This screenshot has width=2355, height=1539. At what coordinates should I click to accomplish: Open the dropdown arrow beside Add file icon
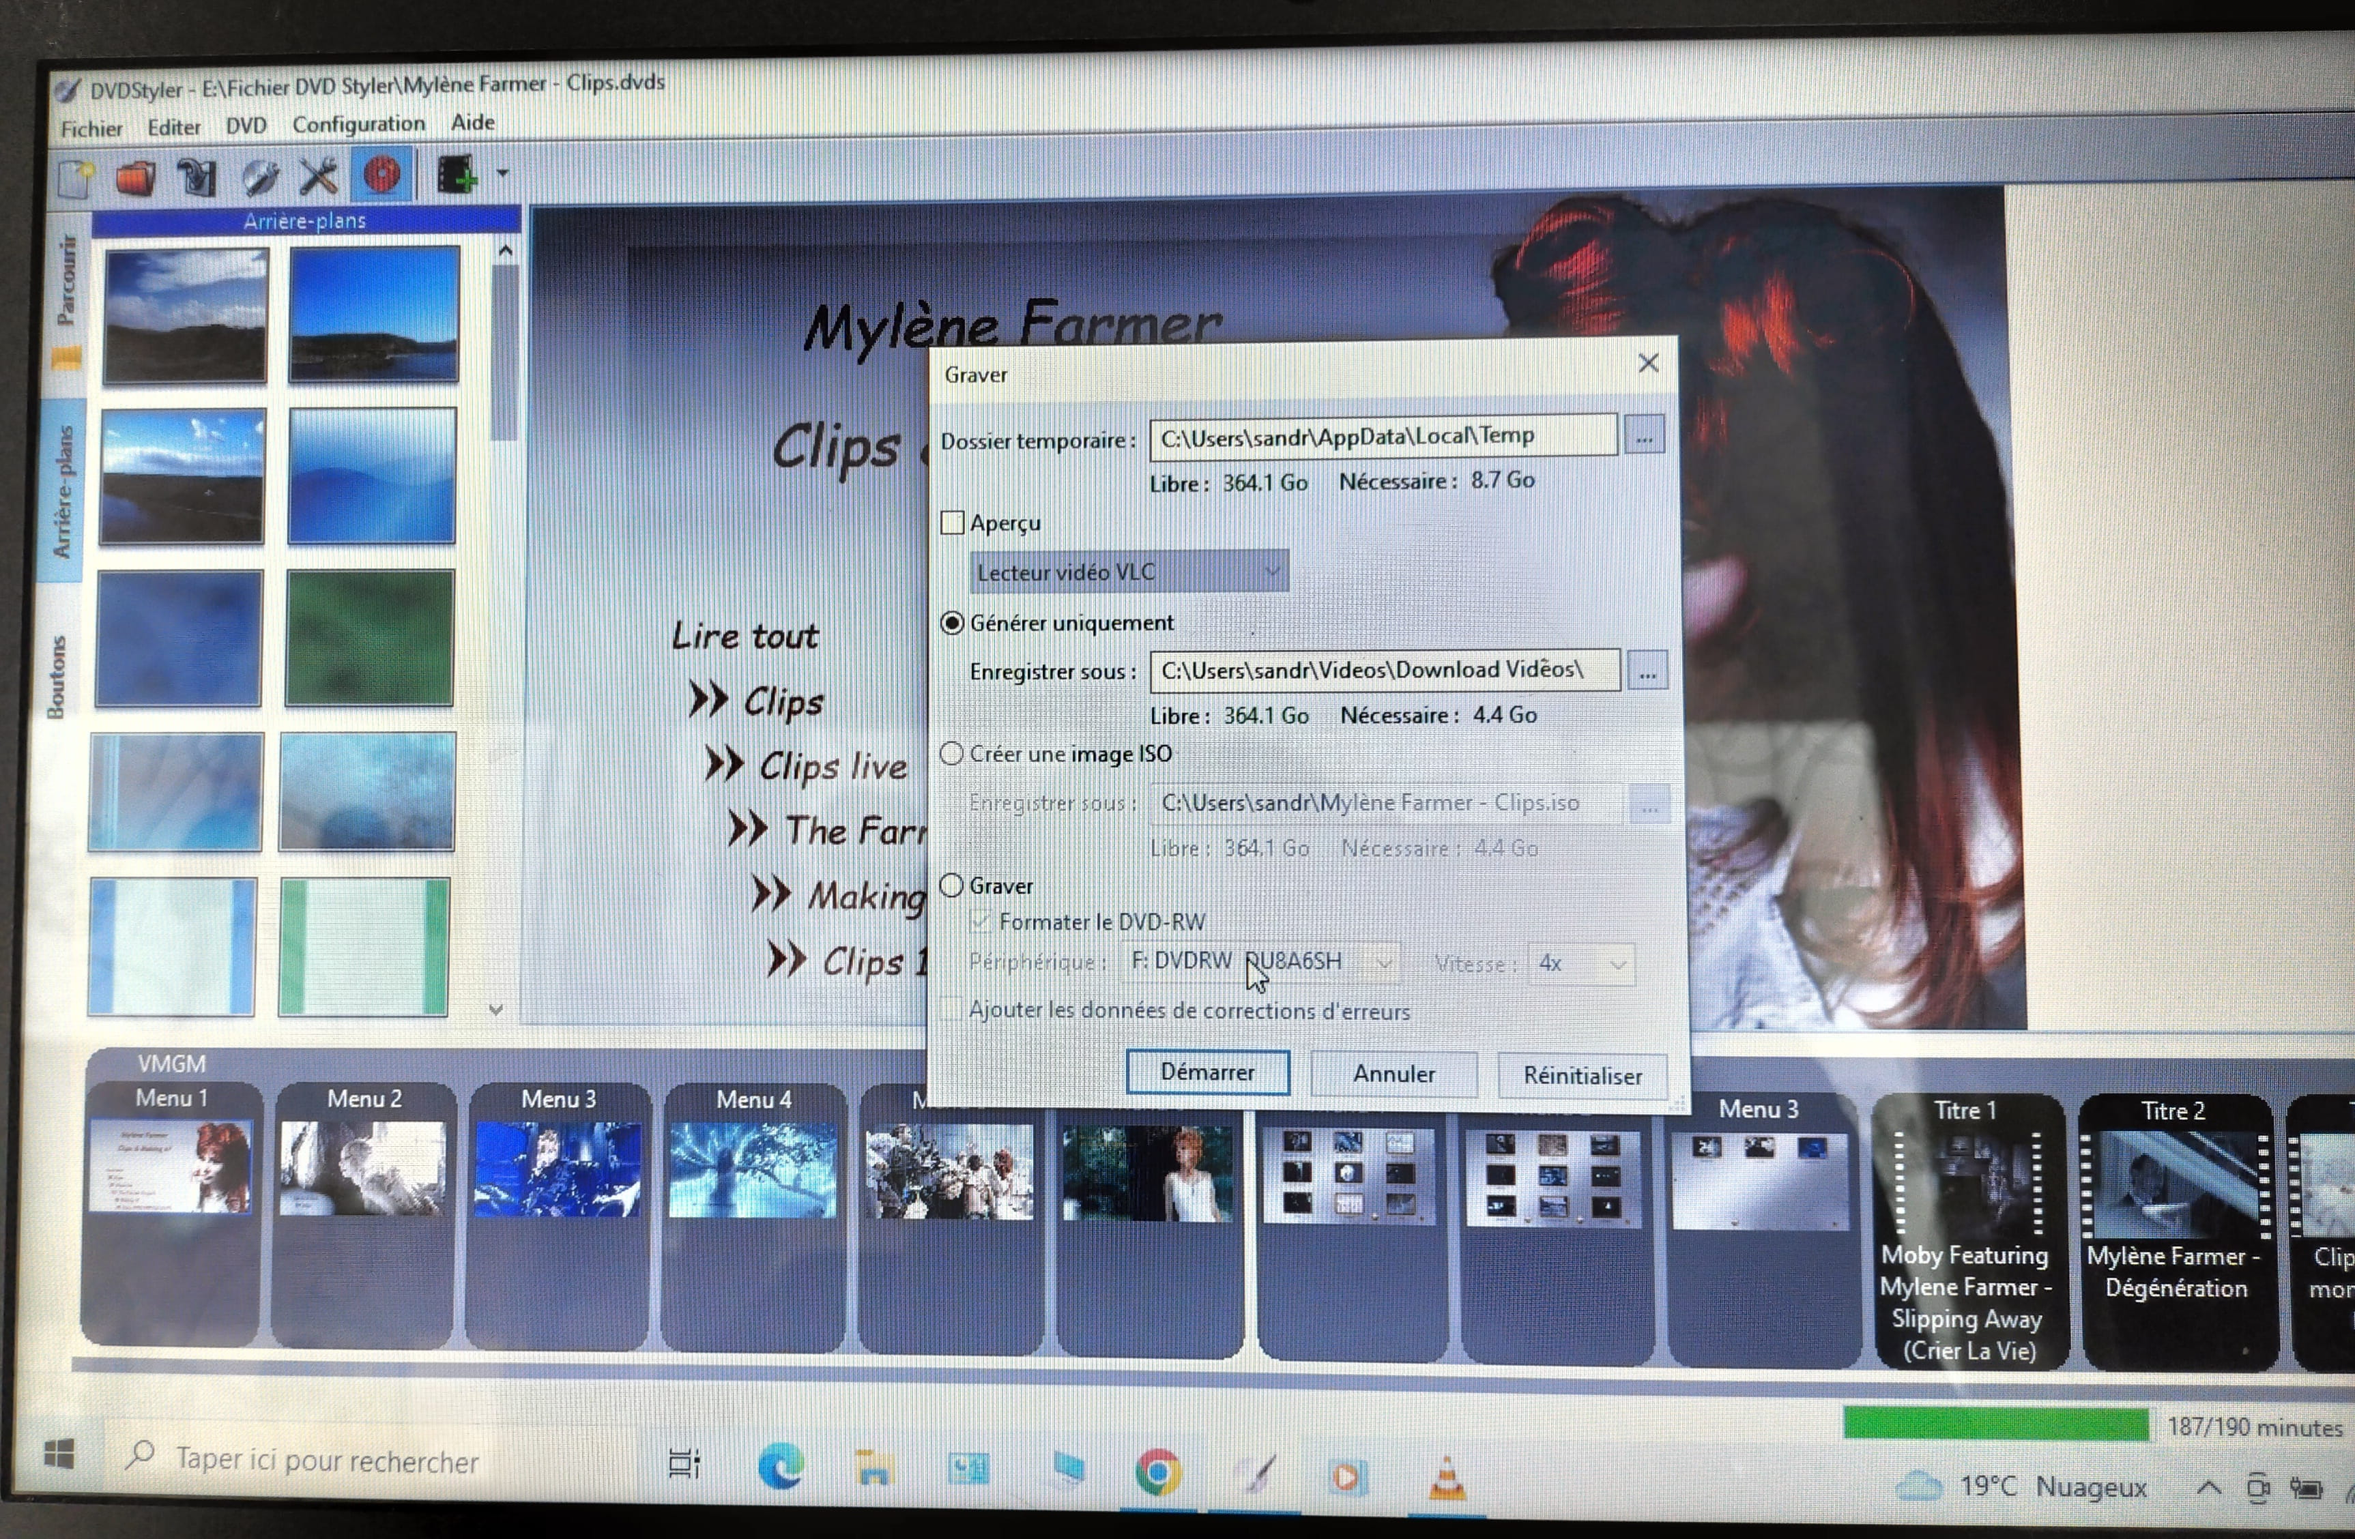point(503,174)
